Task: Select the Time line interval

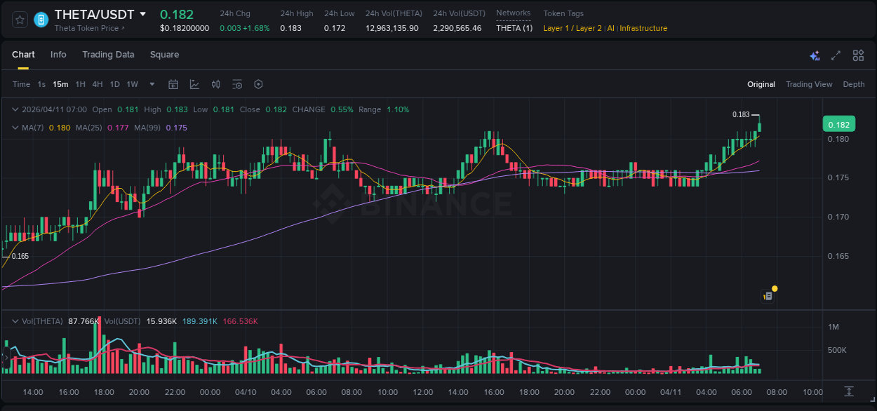Action: pos(21,84)
